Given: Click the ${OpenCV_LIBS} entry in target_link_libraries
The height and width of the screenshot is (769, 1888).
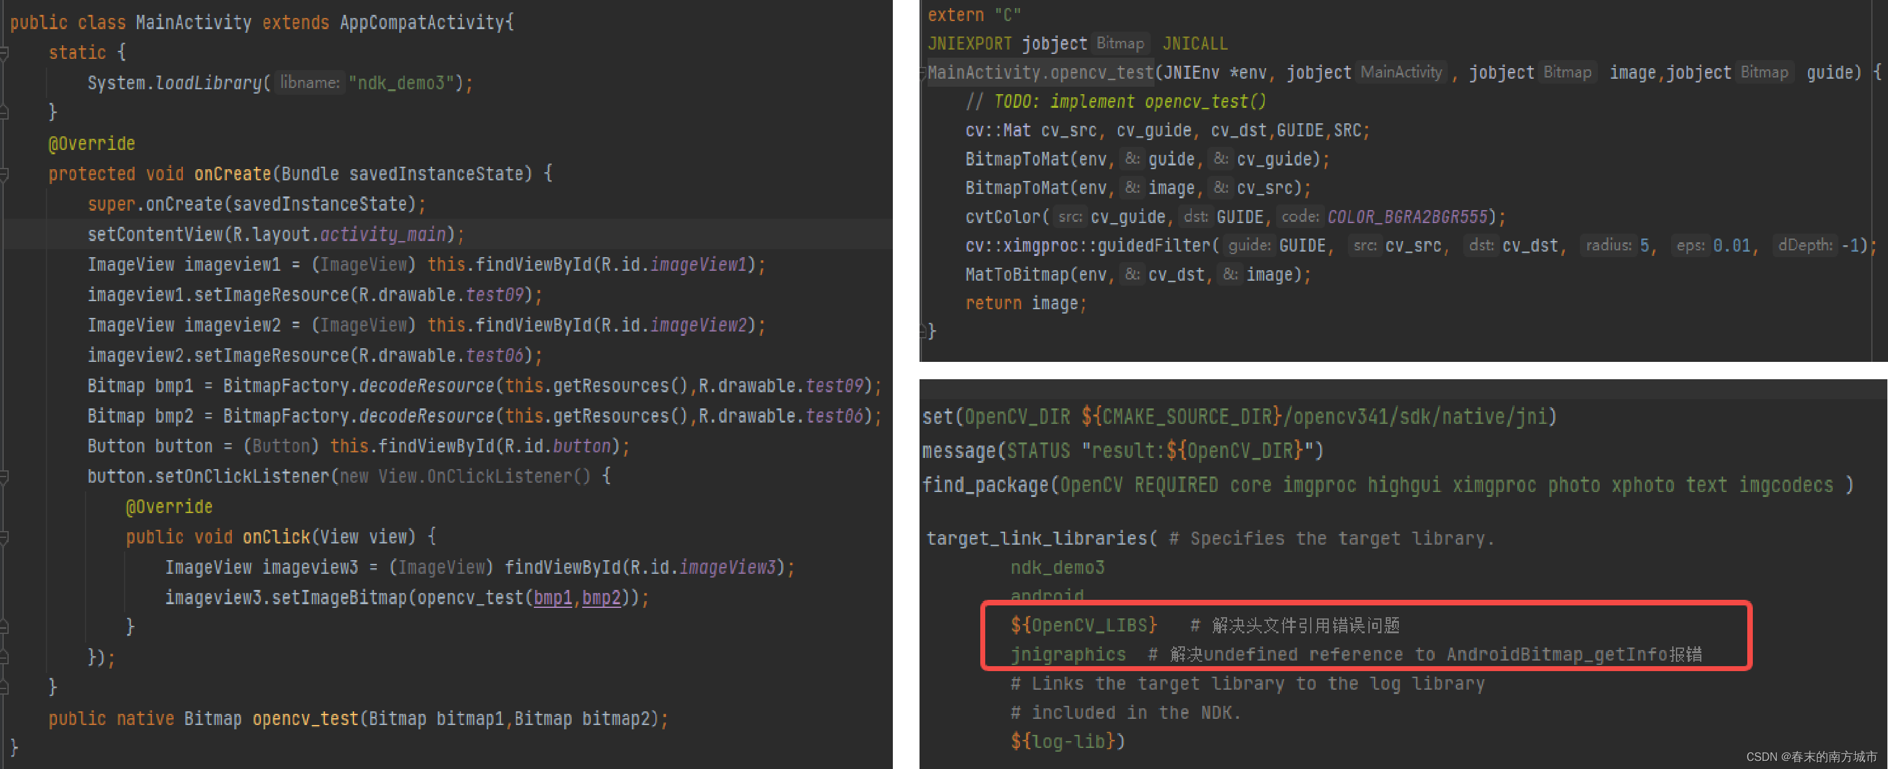Looking at the screenshot, I should pyautogui.click(x=1083, y=625).
